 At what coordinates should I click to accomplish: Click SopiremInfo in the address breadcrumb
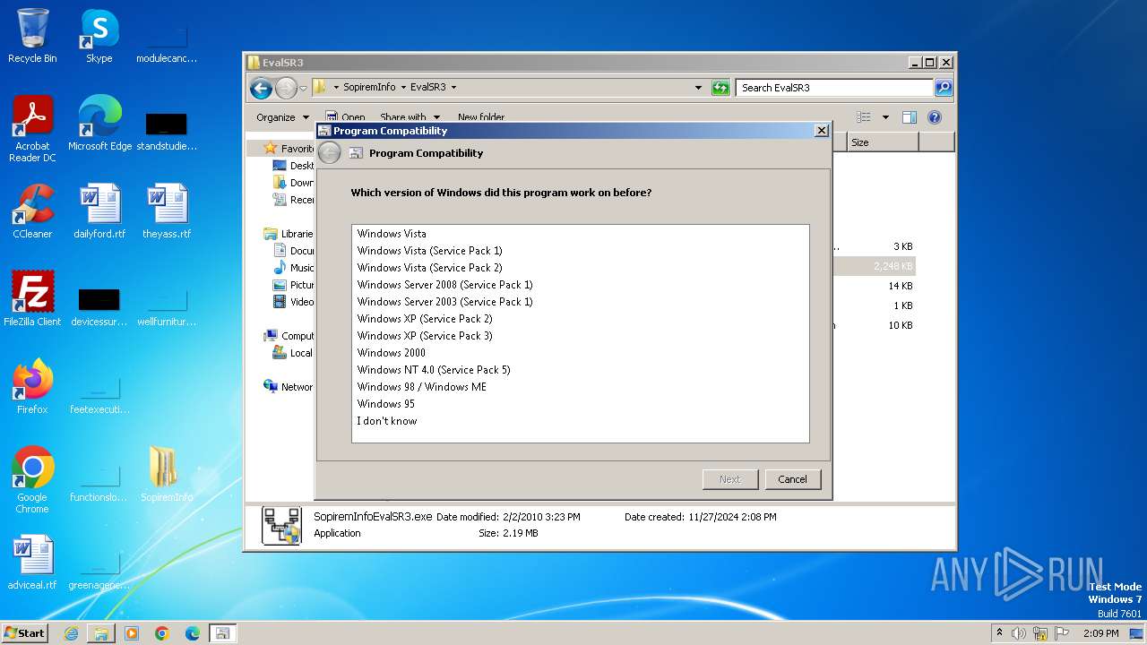[x=369, y=88]
